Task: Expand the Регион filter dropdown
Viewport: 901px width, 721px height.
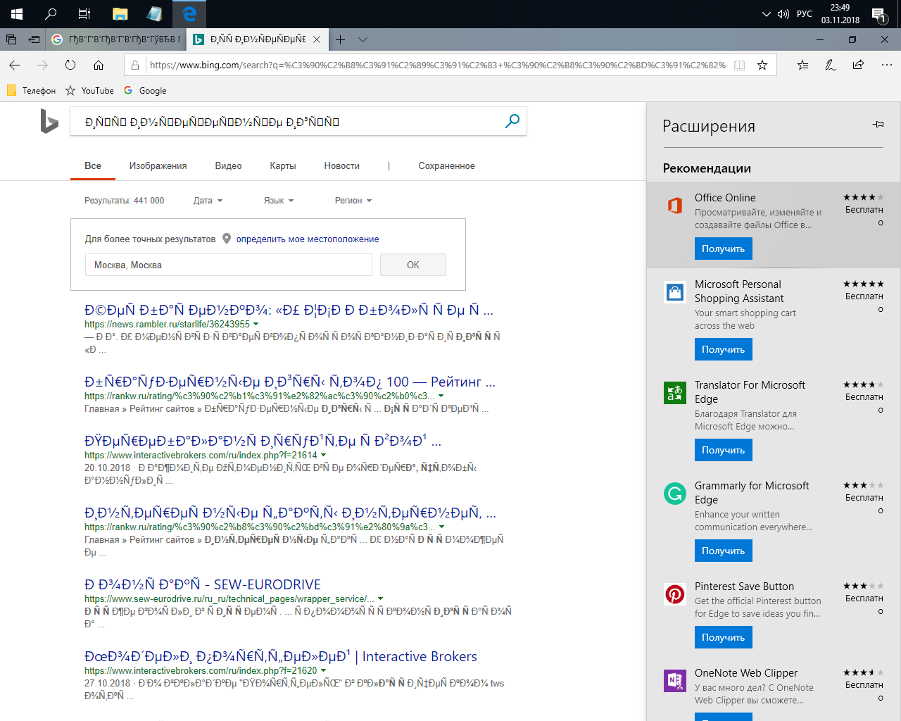Action: point(353,201)
